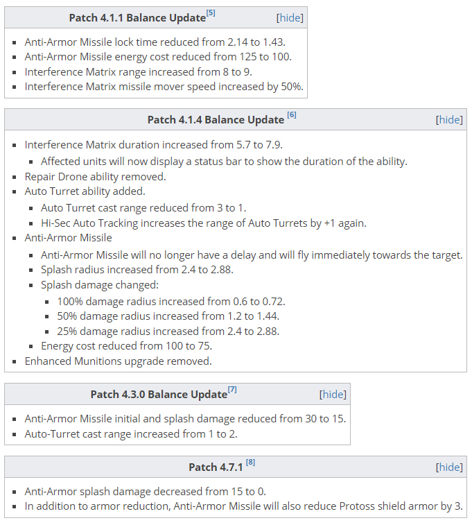Click the 'Auto Turret ability added' entry
Image resolution: width=472 pixels, height=525 pixels.
pyautogui.click(x=85, y=191)
